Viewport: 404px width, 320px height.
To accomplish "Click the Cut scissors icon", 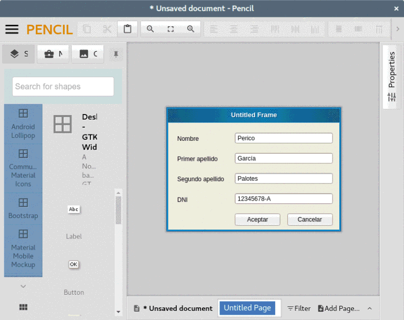I will click(107, 29).
